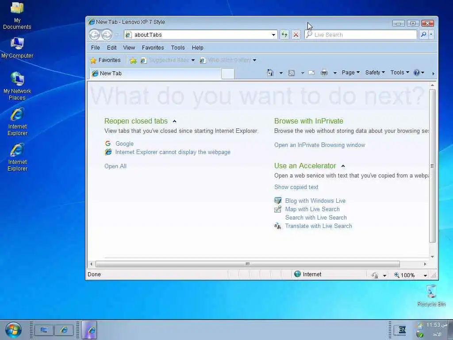
Task: Open the Web Slice Gallery dropdown arrow
Action: click(x=254, y=60)
